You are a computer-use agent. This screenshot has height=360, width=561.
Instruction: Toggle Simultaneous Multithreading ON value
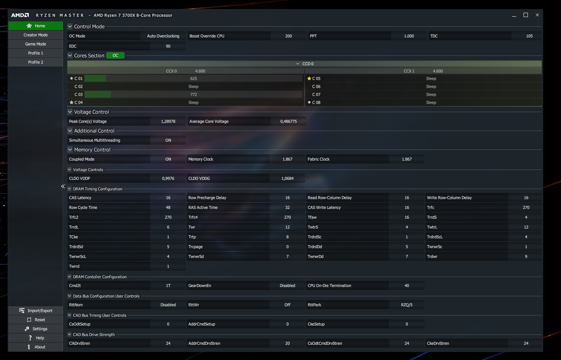pyautogui.click(x=168, y=140)
